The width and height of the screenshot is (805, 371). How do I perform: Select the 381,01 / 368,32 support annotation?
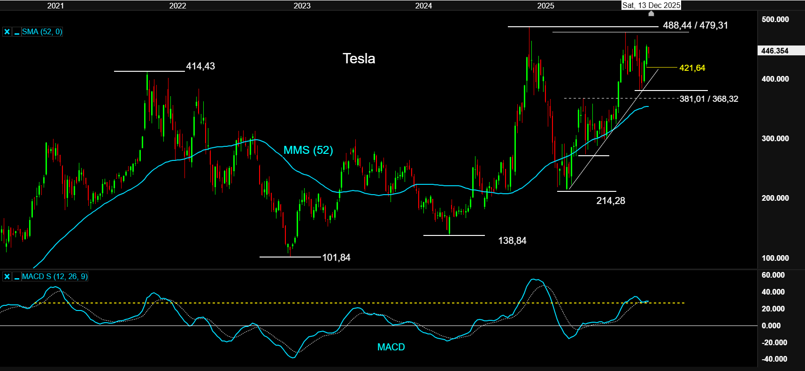(709, 99)
